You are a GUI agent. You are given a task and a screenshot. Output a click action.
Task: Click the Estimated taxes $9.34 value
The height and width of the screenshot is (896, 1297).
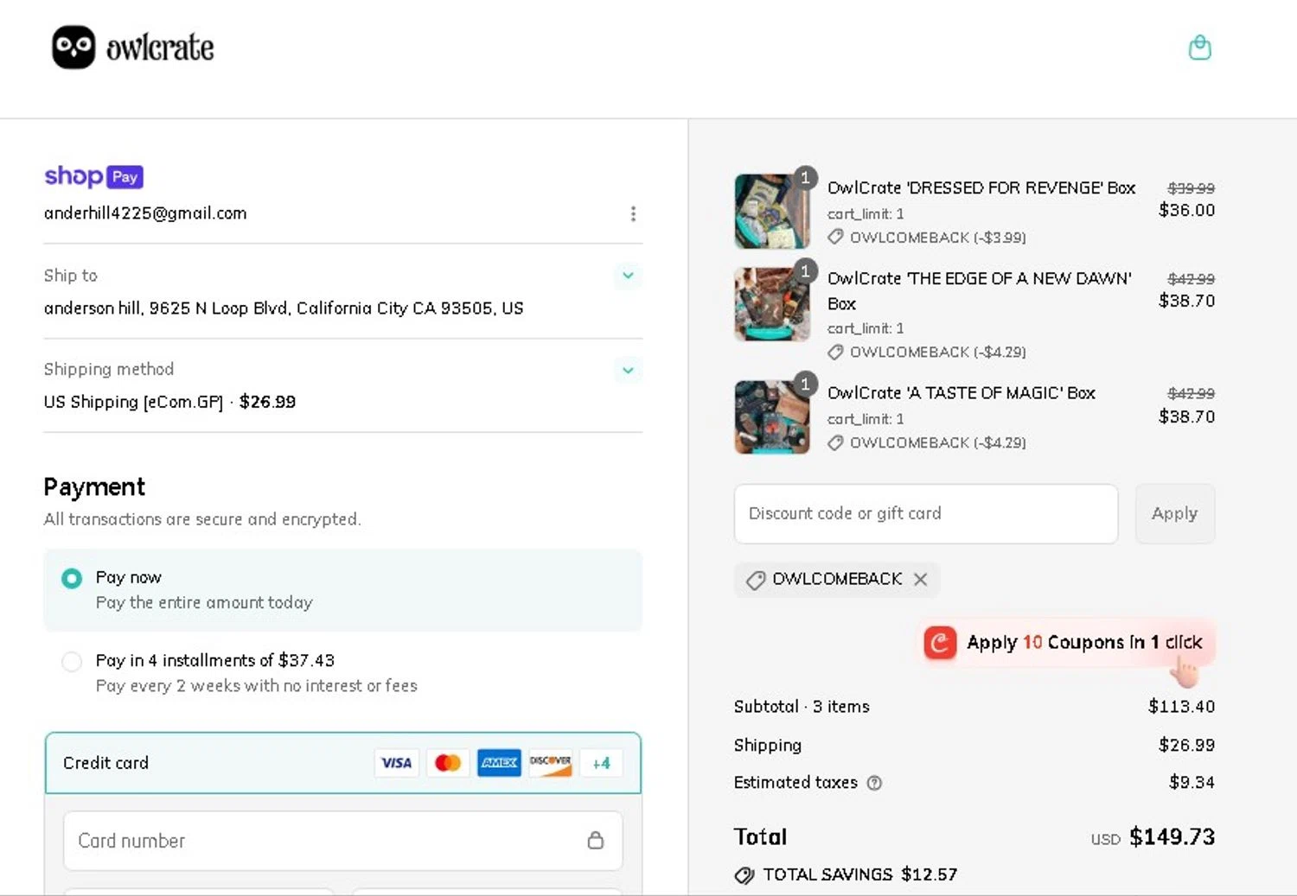(x=1192, y=782)
